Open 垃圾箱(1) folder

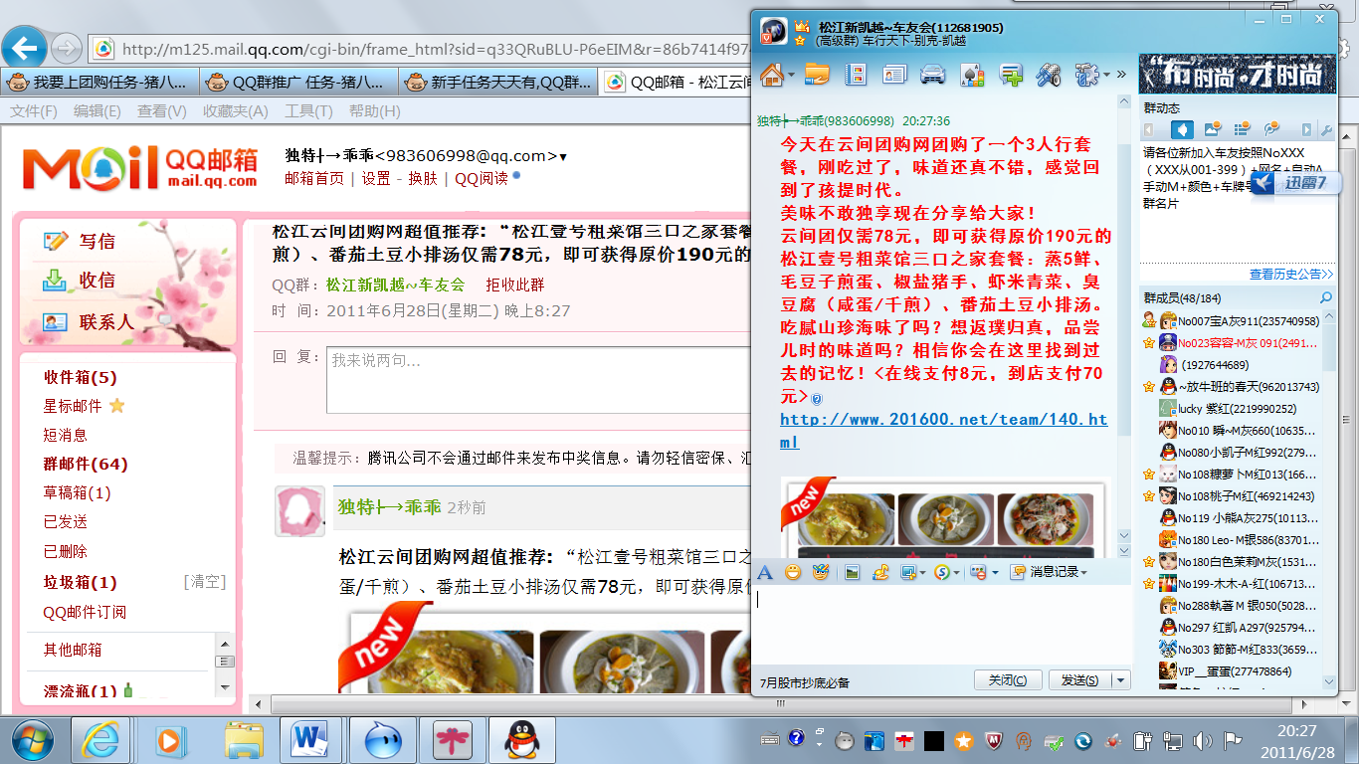(x=80, y=582)
